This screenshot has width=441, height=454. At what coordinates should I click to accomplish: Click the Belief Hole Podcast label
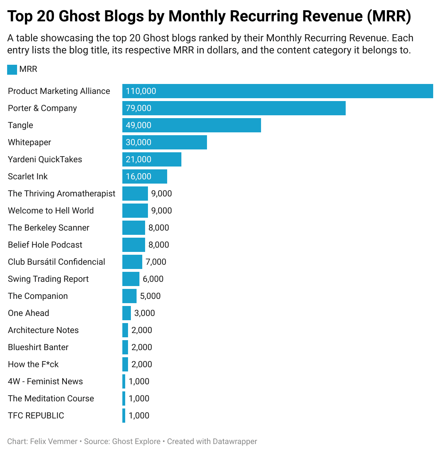(x=45, y=245)
